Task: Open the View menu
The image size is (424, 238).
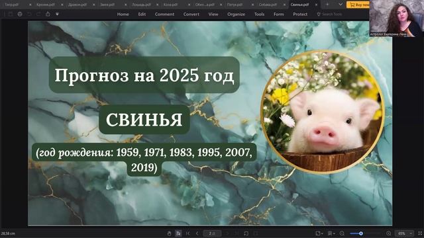Action: (213, 15)
